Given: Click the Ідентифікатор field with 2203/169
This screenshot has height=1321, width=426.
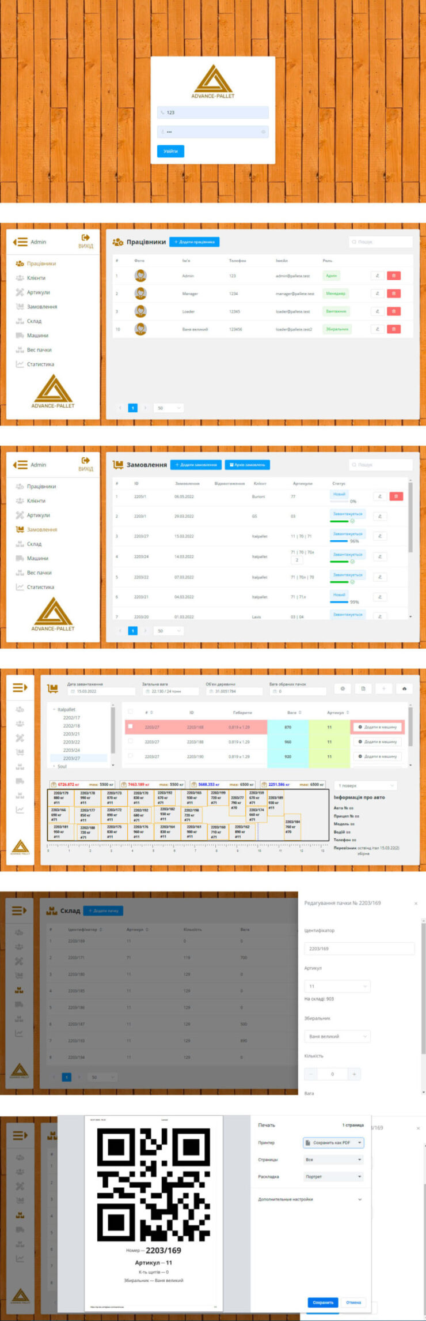Looking at the screenshot, I should pos(359,949).
